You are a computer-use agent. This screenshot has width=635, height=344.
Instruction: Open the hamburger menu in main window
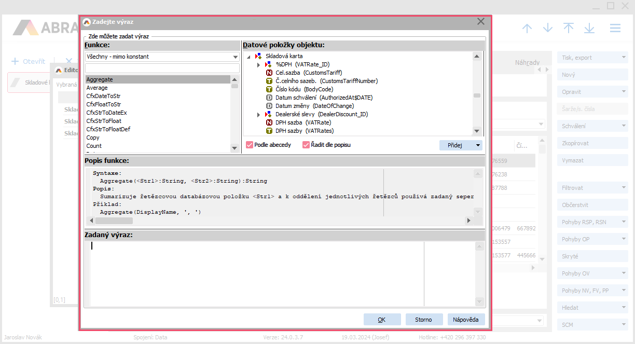pos(615,28)
